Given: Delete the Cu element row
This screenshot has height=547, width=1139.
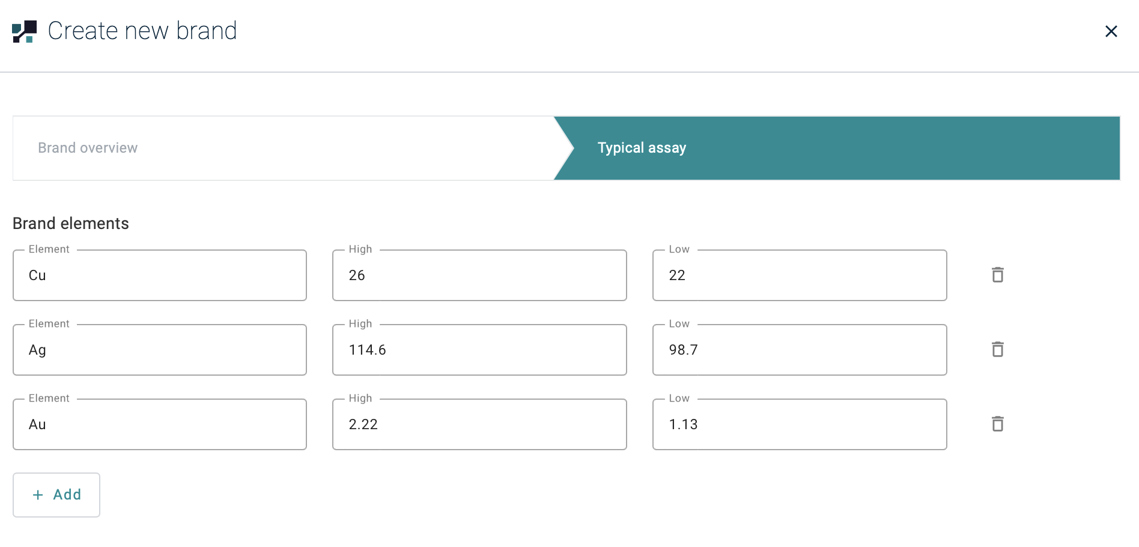Looking at the screenshot, I should point(997,275).
